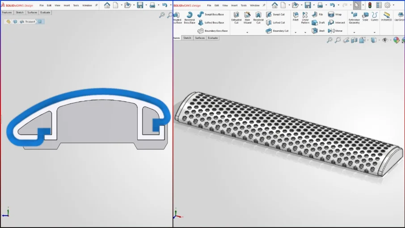The height and width of the screenshot is (228, 405).
Task: Expand Hole Wizard dropdown arrow
Action: click(x=247, y=32)
